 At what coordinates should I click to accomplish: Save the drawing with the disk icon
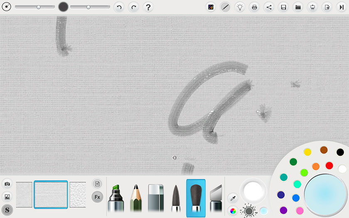pos(283,7)
